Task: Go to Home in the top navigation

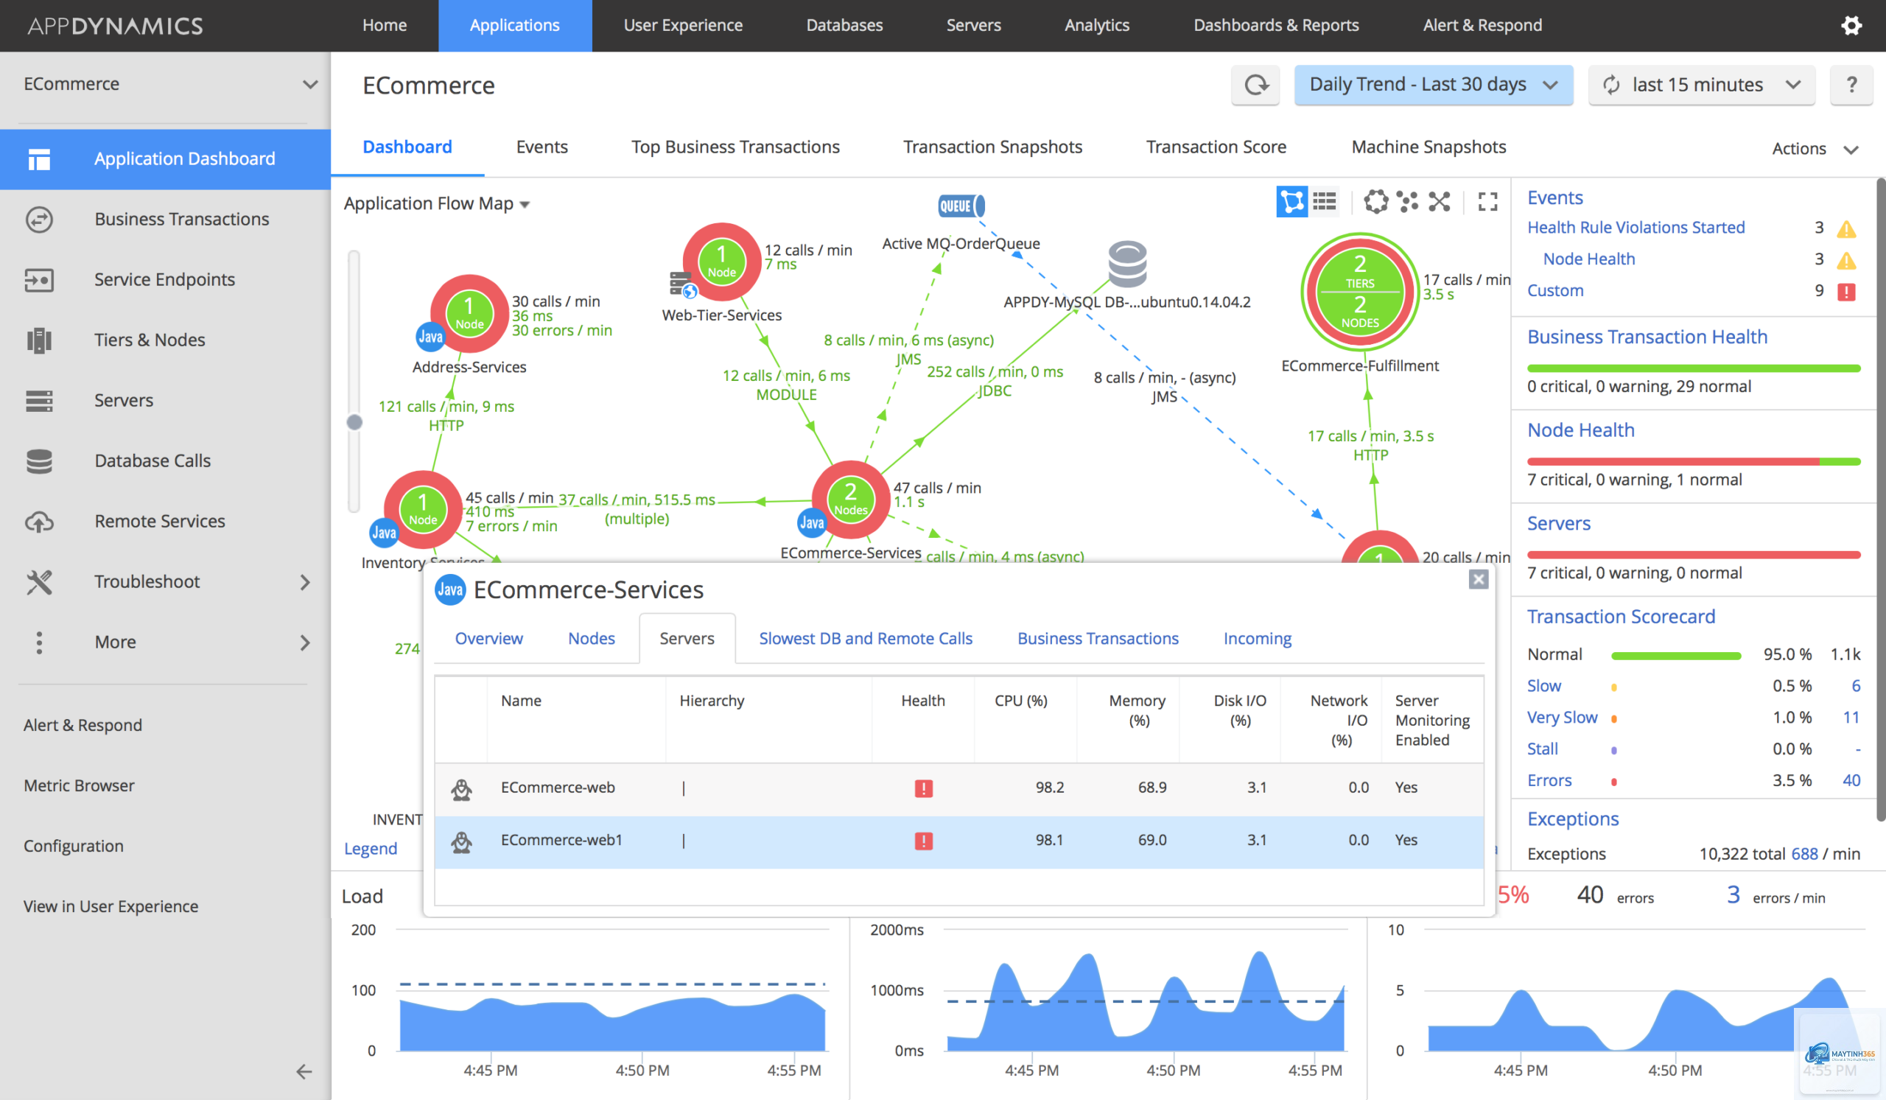Action: [385, 26]
